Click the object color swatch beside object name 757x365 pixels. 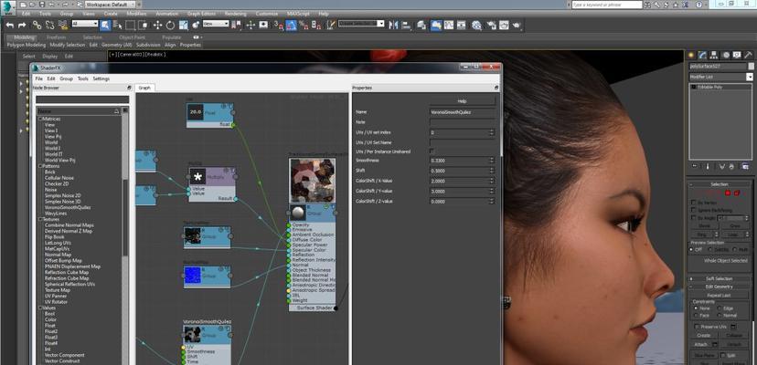pos(751,66)
